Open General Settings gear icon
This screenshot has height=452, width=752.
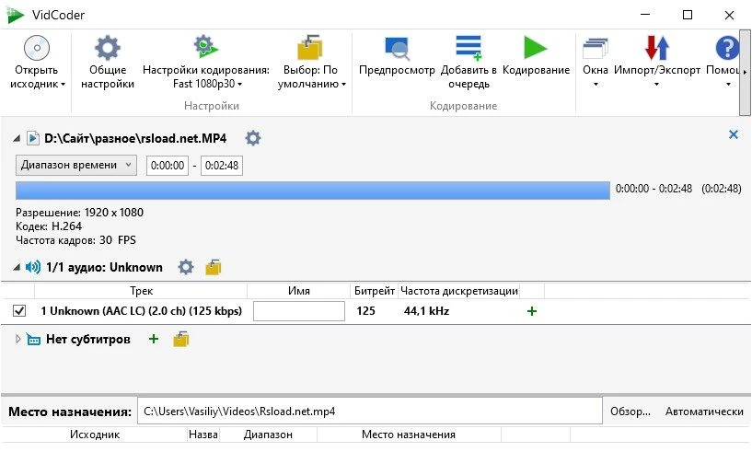(x=108, y=48)
